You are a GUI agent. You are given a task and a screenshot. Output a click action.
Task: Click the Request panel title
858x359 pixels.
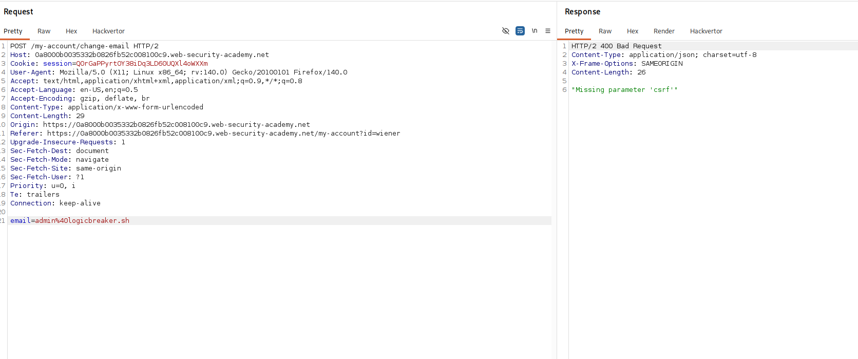18,12
